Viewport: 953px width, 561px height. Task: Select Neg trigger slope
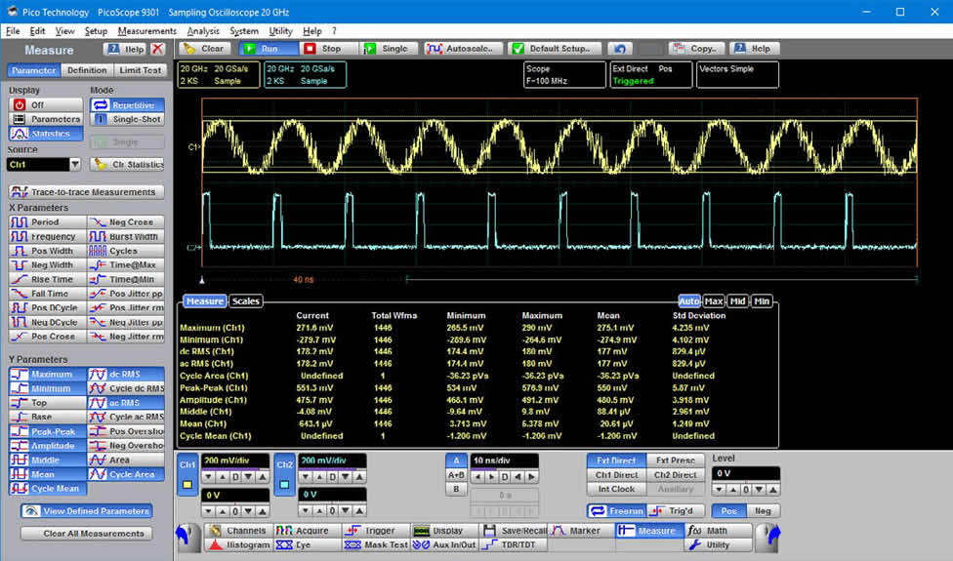(x=763, y=511)
